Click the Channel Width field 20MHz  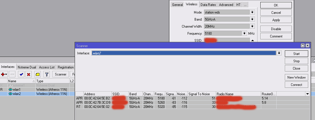[x=227, y=26]
